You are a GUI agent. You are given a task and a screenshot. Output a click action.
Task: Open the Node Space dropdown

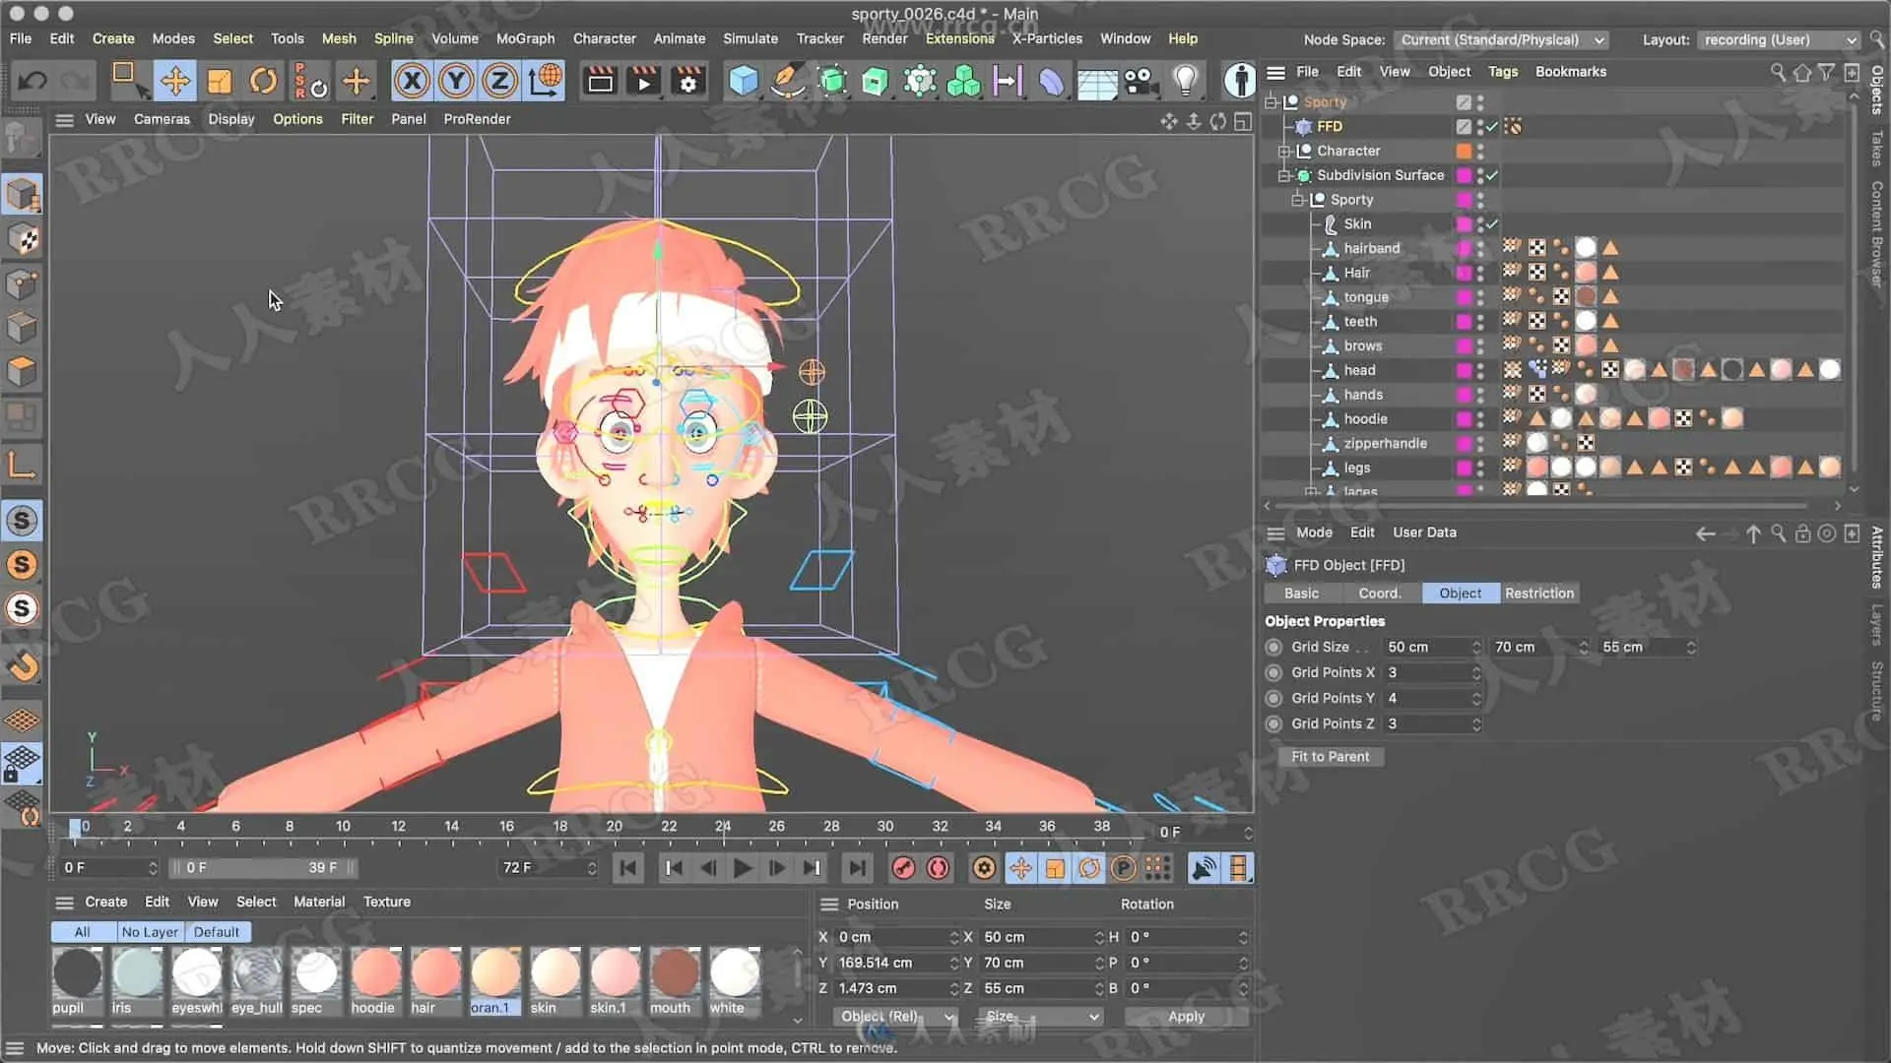click(x=1502, y=40)
